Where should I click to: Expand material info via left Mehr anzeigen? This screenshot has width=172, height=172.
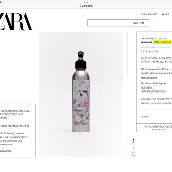tap(6, 150)
